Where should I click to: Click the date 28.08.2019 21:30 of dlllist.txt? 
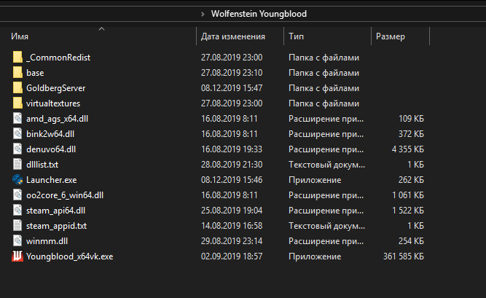232,165
